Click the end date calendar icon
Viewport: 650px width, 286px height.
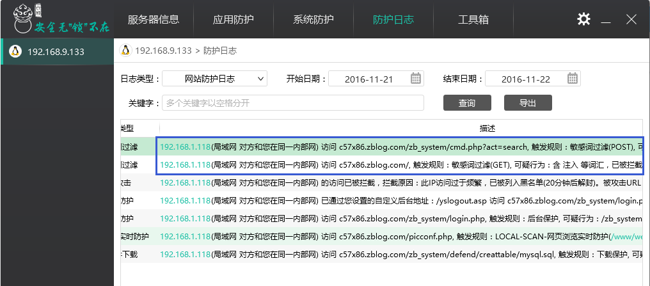[x=573, y=79]
